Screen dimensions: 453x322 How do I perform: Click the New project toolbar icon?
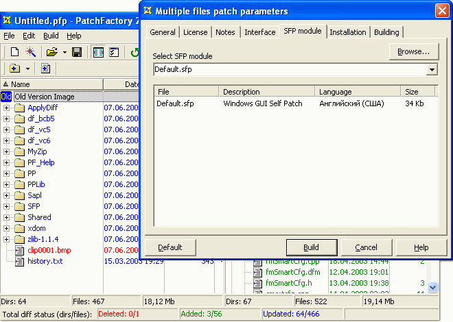coord(14,52)
